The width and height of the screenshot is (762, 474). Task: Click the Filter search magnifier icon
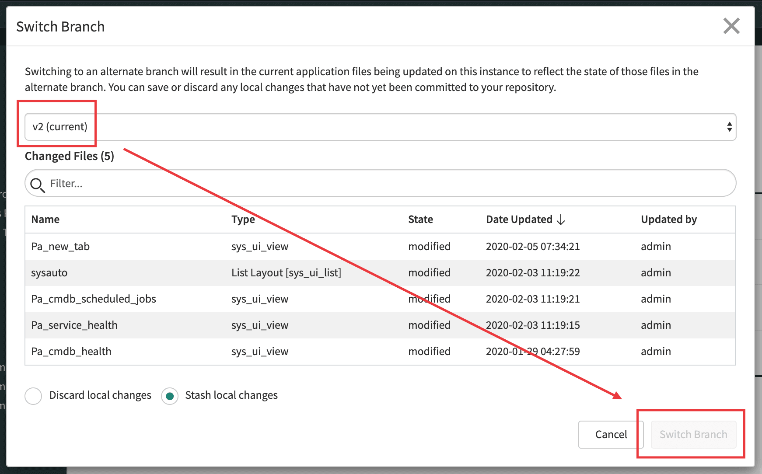[x=38, y=185]
